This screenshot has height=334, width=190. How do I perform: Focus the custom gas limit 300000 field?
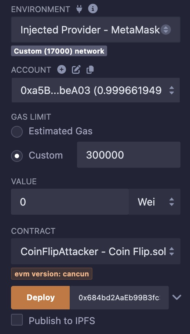pyautogui.click(x=129, y=155)
